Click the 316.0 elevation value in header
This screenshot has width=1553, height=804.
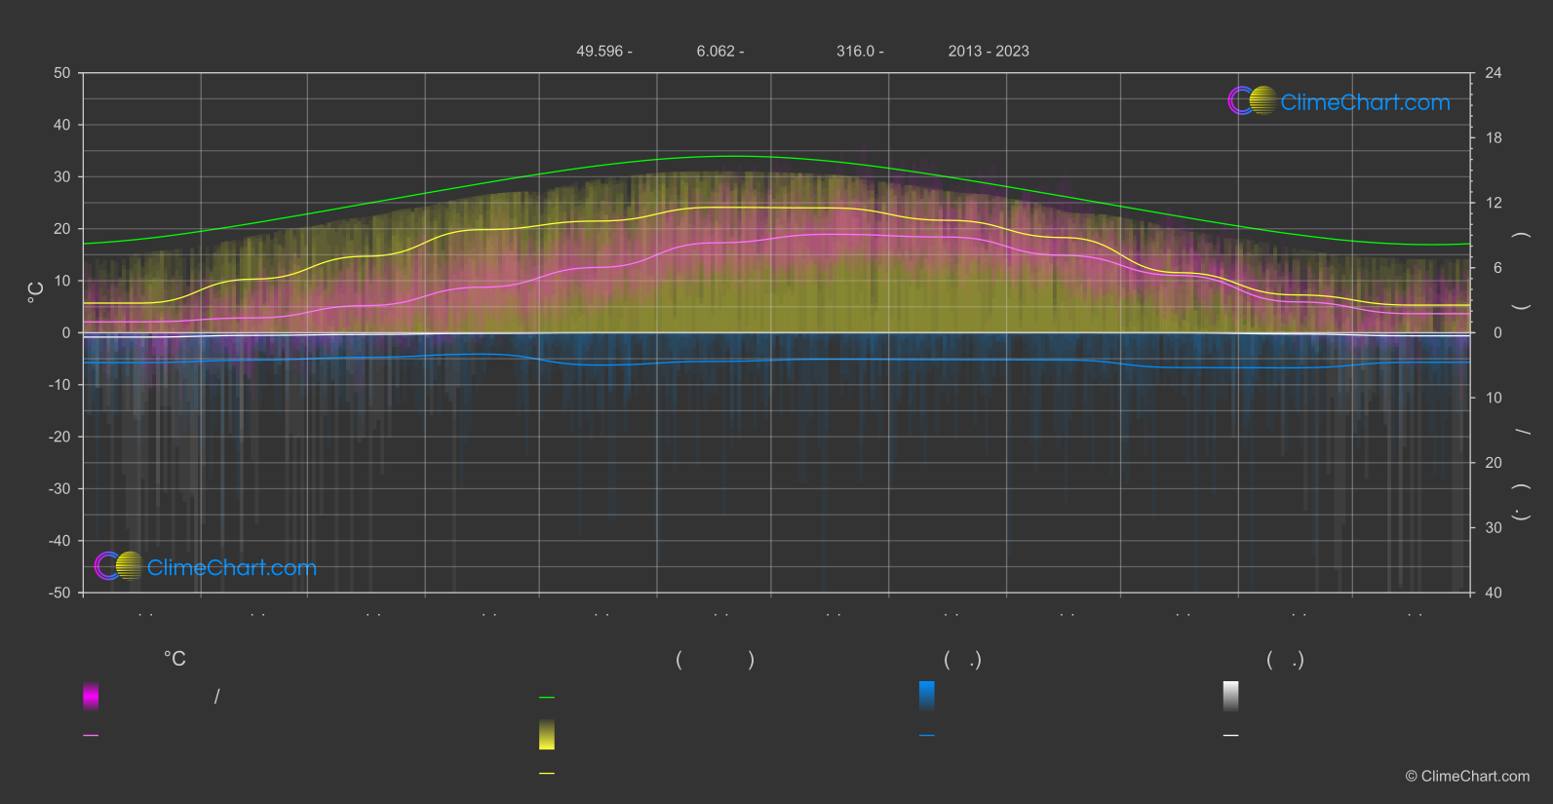pos(859,52)
